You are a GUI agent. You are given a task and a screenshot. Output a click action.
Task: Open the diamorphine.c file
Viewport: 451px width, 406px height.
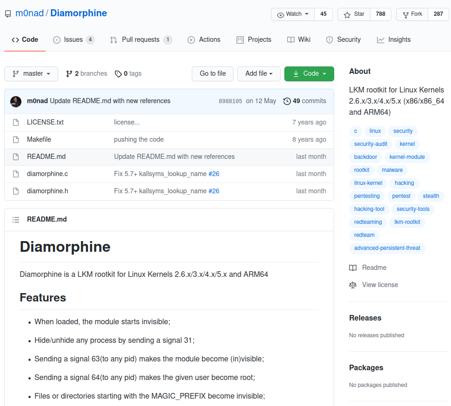pos(47,174)
